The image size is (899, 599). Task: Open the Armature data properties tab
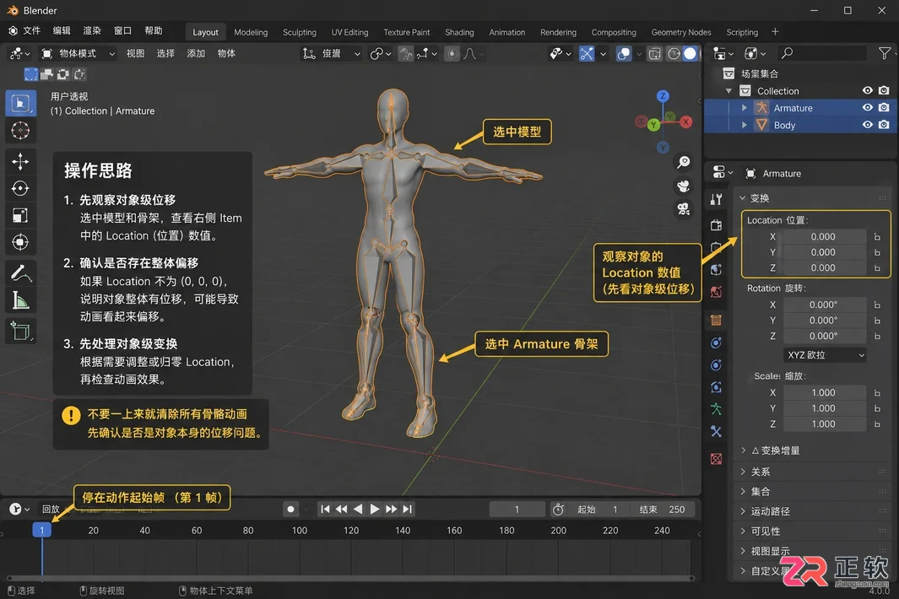click(x=716, y=409)
